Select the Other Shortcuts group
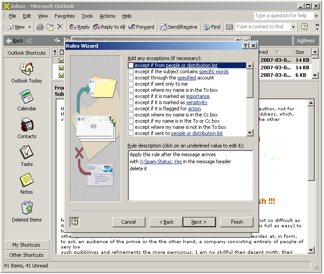324x274 pixels. [x=26, y=255]
